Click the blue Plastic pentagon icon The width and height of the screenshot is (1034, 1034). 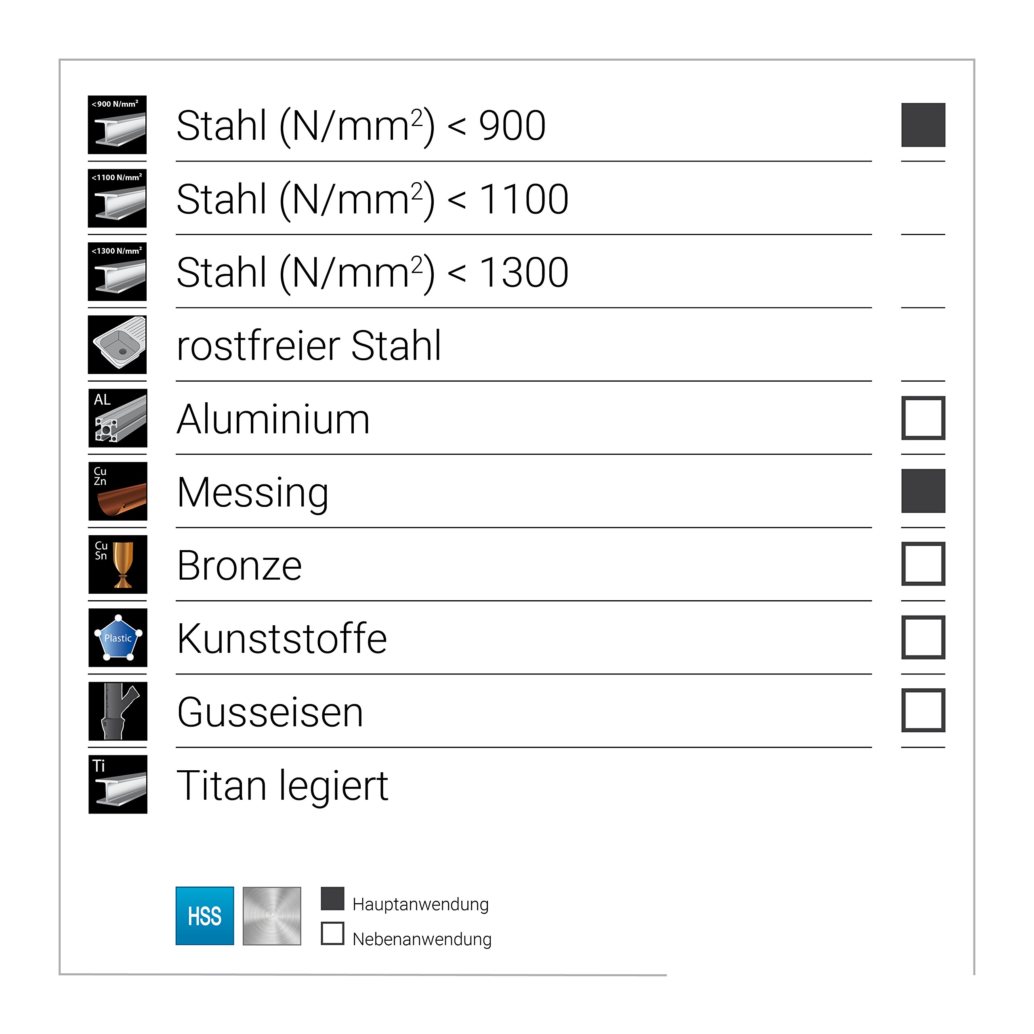118,638
